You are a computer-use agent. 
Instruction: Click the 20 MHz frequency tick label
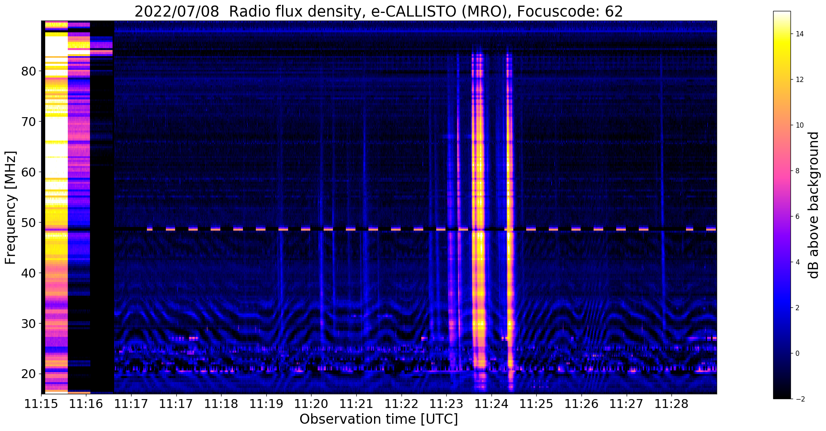tap(29, 374)
